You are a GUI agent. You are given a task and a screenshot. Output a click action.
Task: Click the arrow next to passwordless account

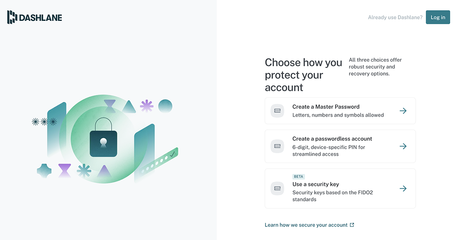pyautogui.click(x=403, y=146)
